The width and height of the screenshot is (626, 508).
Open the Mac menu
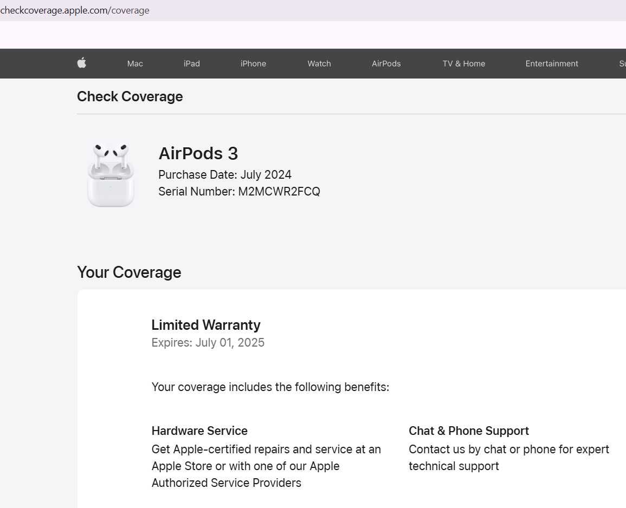(135, 63)
